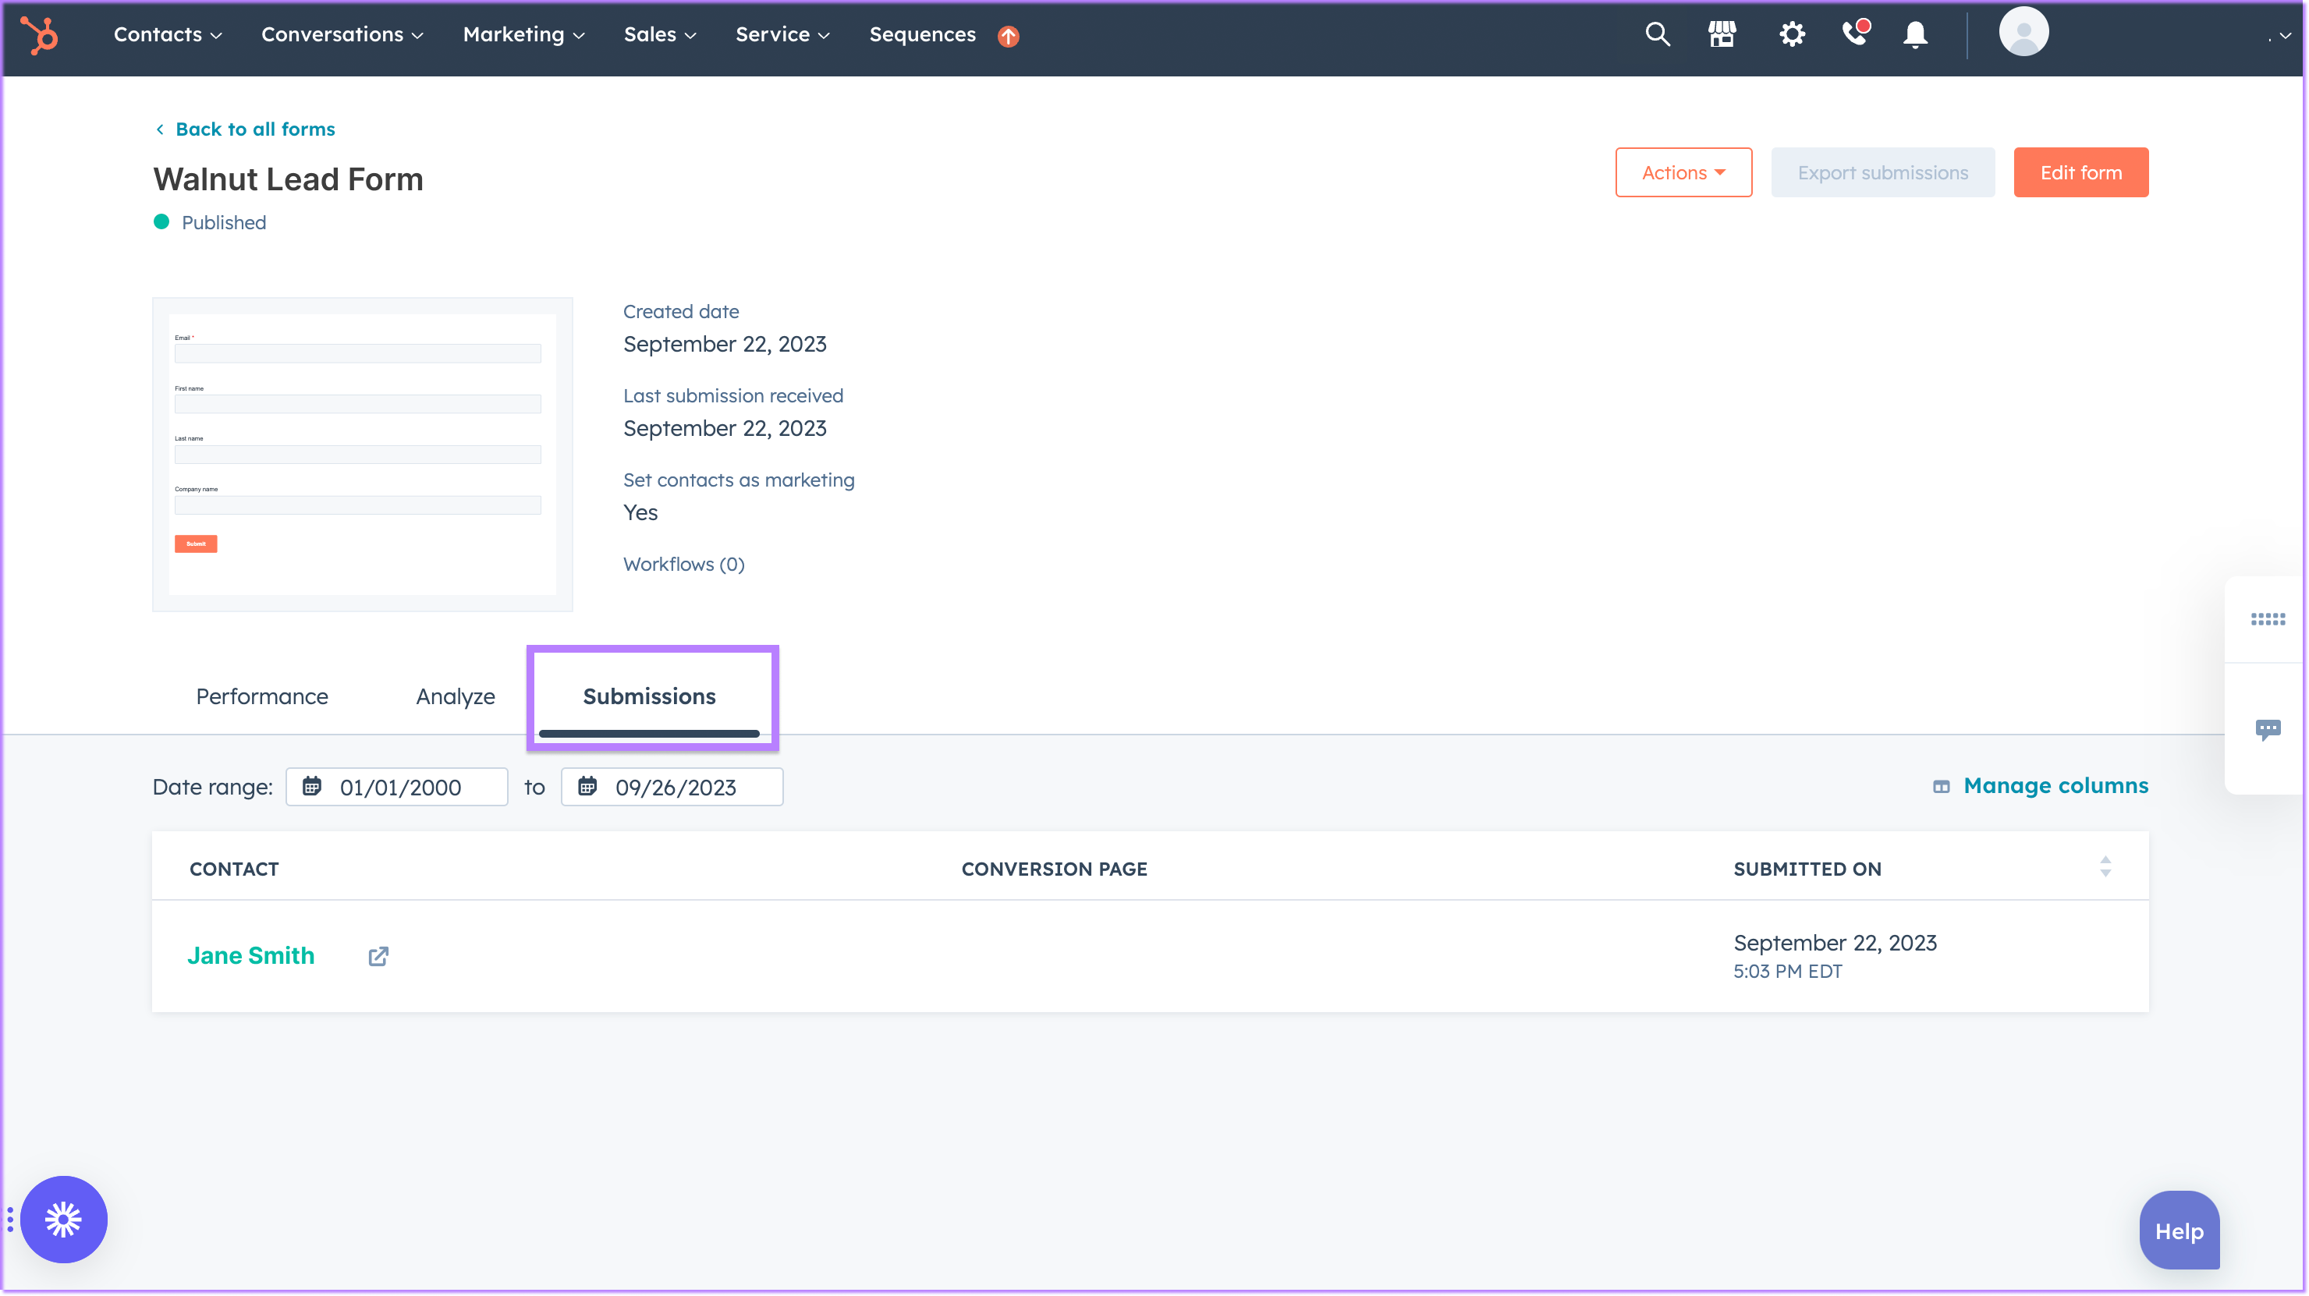Click the Edit form button
Viewport: 2309px width, 1296px height.
coord(2080,172)
